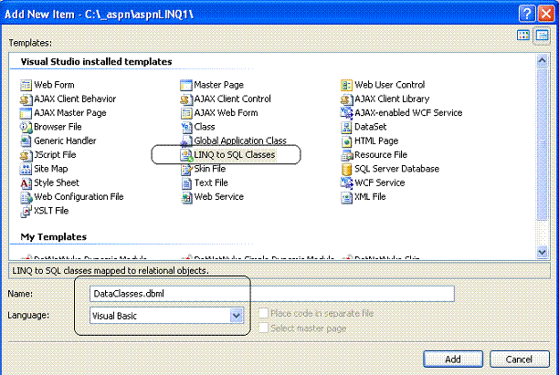Pick the AJAX-enabled WCF Service icon
This screenshot has height=375, width=559.
pos(346,113)
